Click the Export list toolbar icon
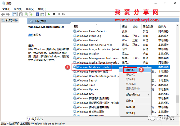 click(x=31, y=14)
